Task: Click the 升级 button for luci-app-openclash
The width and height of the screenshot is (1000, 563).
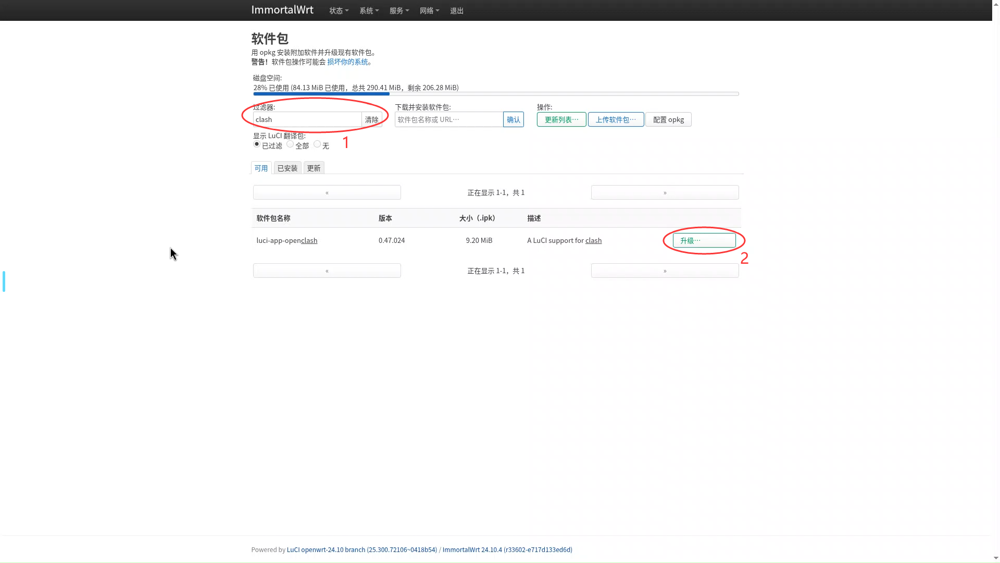Action: tap(703, 240)
